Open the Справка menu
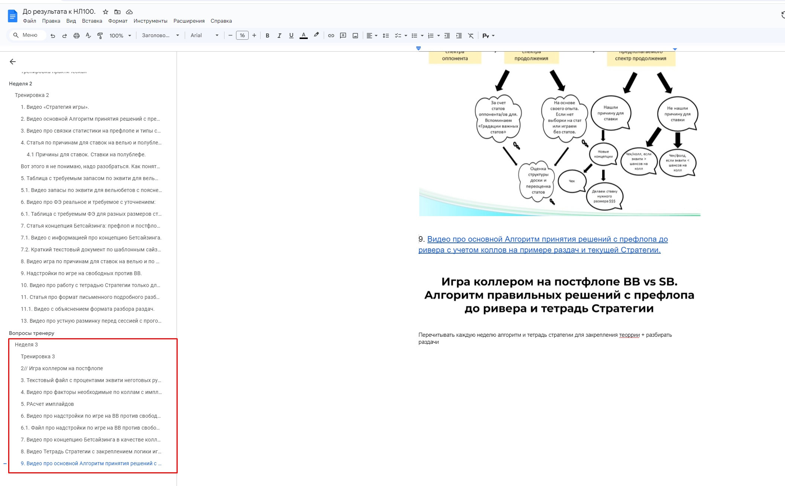Viewport: 785px width, 486px height. 221,21
